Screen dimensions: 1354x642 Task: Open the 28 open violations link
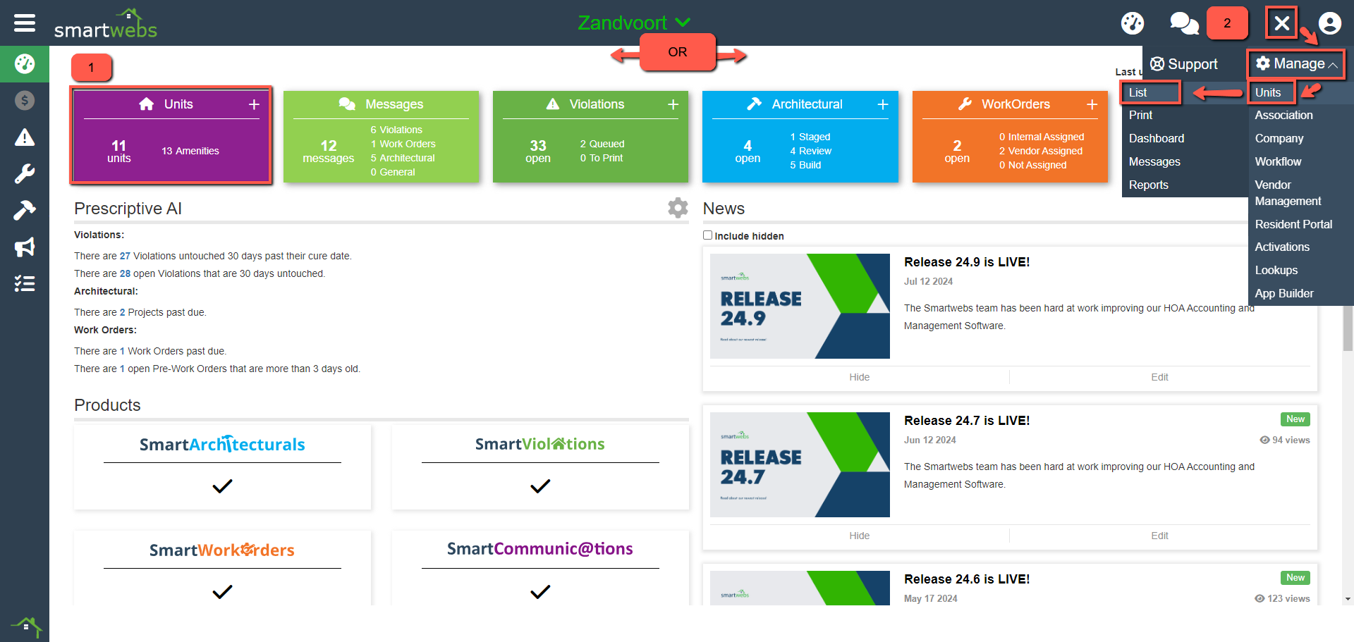[125, 274]
